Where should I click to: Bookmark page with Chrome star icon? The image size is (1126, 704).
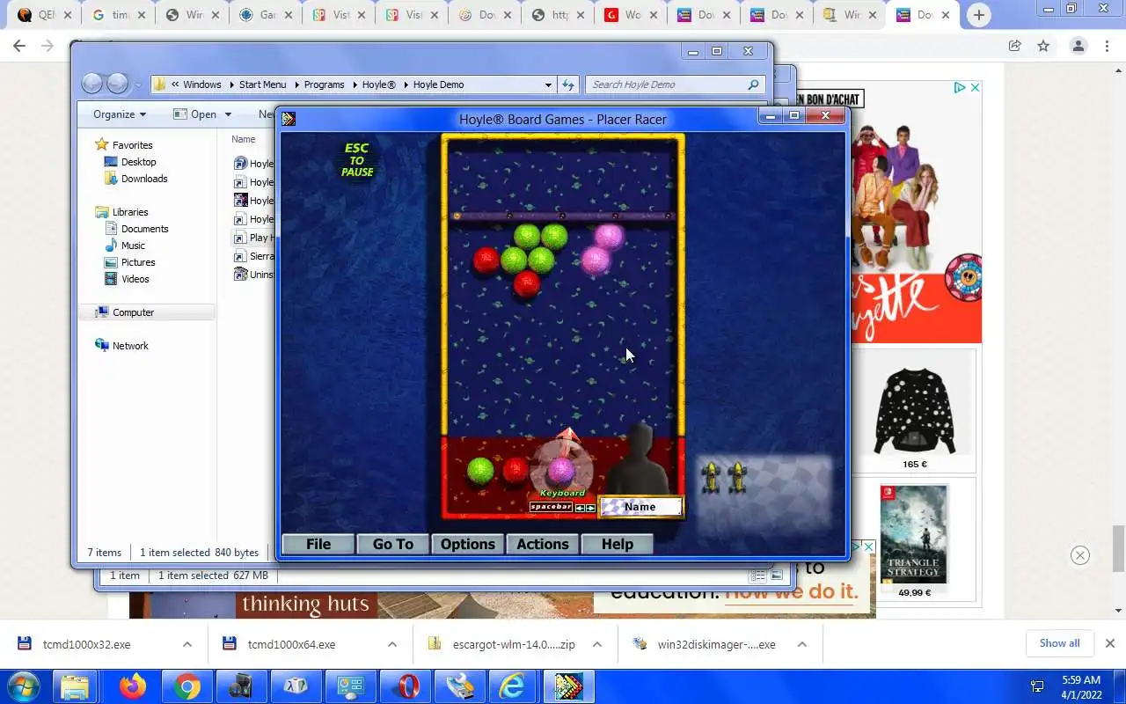[x=1043, y=46]
